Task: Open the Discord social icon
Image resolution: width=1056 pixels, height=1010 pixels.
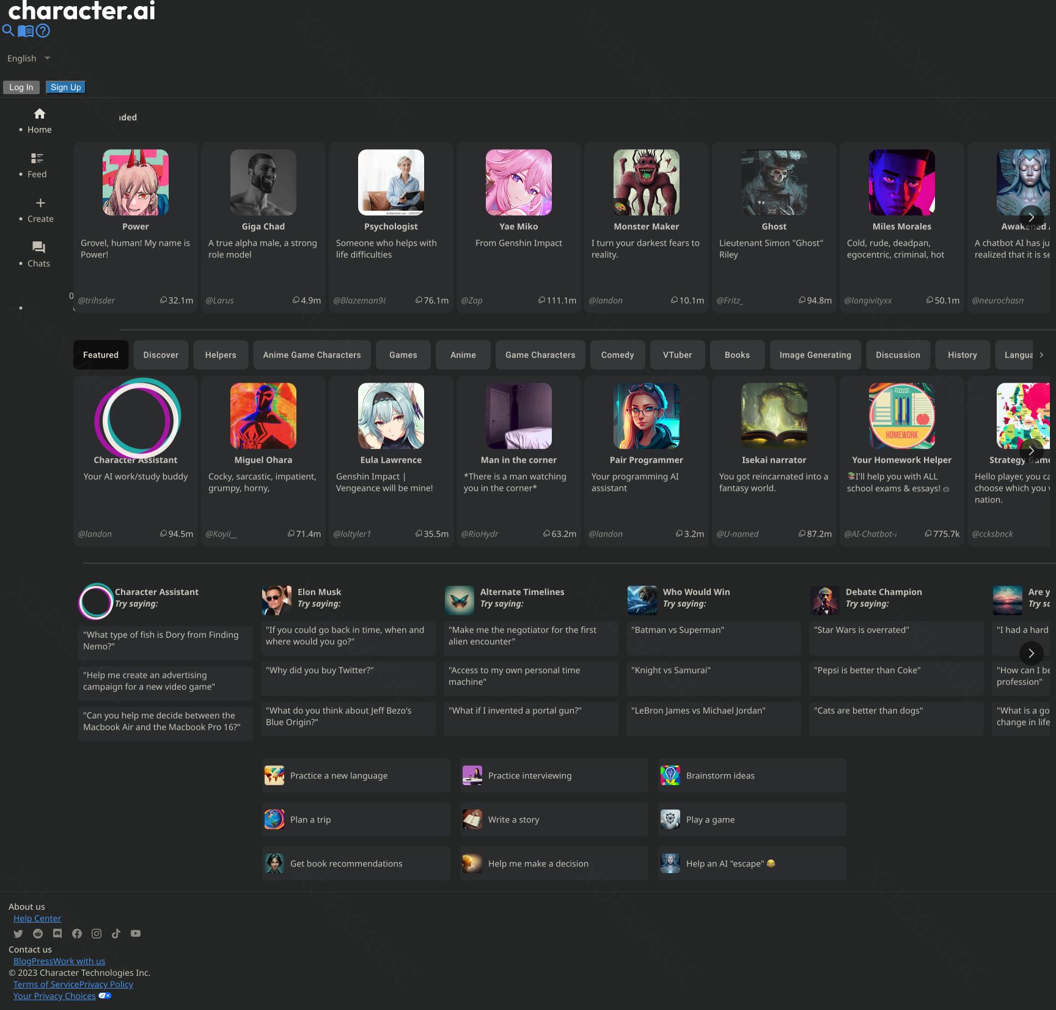Action: (57, 933)
